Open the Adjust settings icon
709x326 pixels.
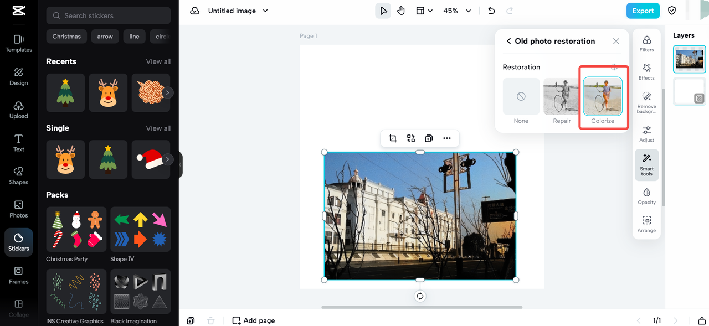tap(646, 133)
